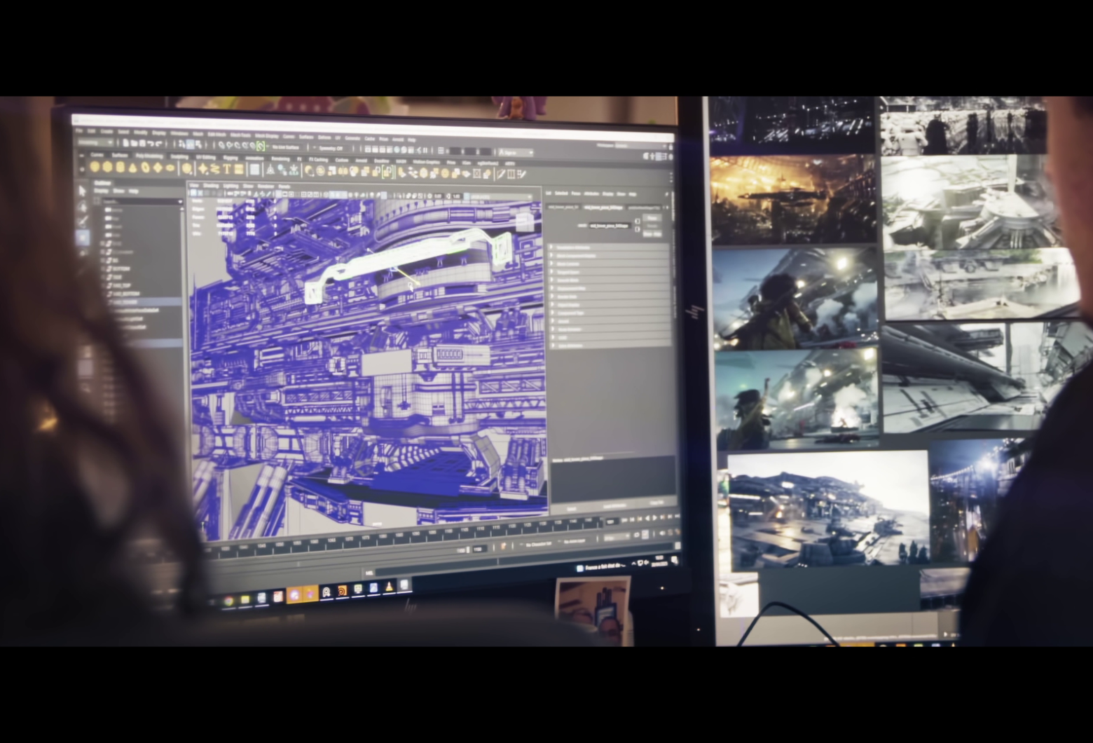Image resolution: width=1093 pixels, height=743 pixels.
Task: Create a polygon cylinder from the shelf
Action: (121, 168)
